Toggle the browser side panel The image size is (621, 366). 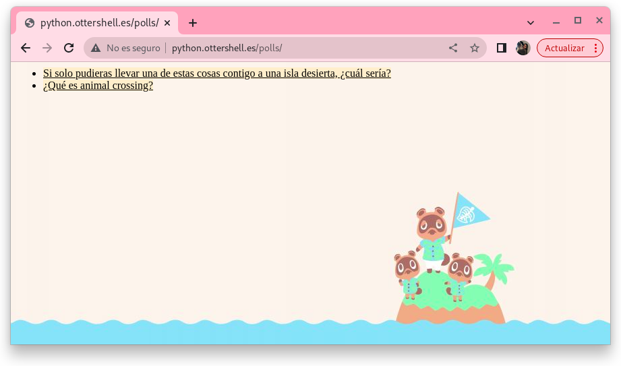(x=502, y=48)
